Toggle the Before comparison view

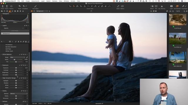coord(152,6)
